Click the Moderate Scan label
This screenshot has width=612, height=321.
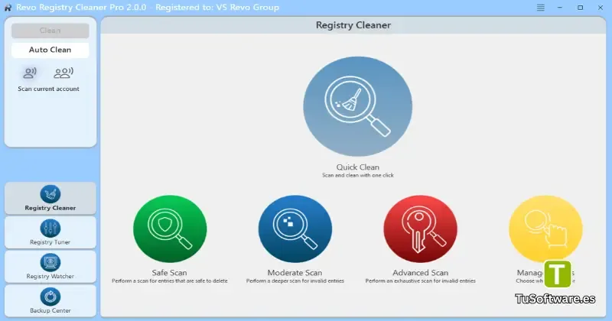[295, 273]
